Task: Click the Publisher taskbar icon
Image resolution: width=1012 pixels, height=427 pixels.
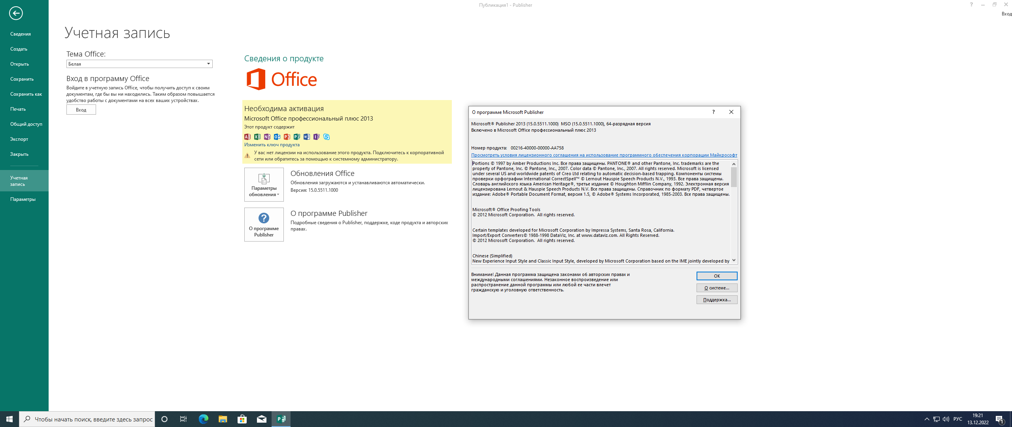Action: pyautogui.click(x=281, y=419)
